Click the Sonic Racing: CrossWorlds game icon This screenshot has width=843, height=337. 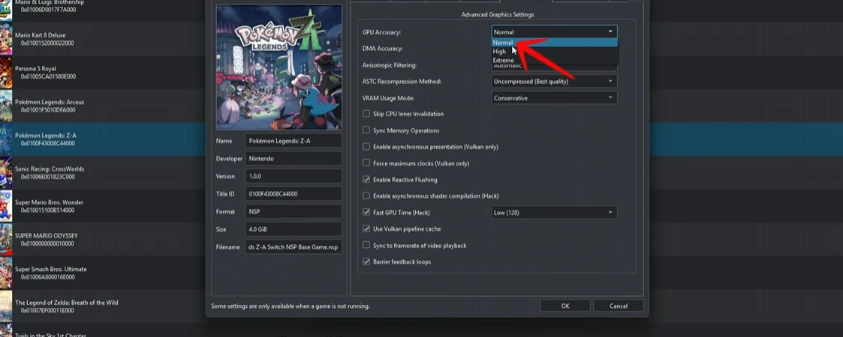pyautogui.click(x=5, y=173)
